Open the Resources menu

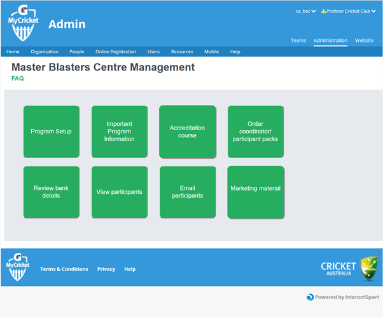(x=182, y=51)
